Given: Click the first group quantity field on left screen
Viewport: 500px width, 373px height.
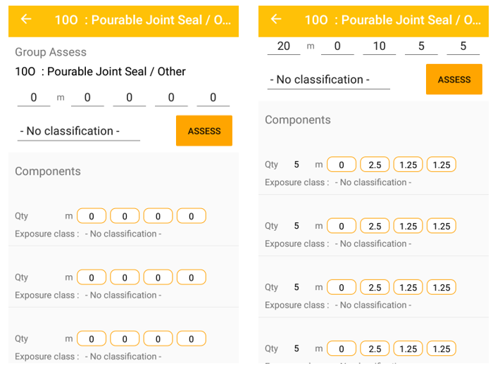Looking at the screenshot, I should click(34, 97).
